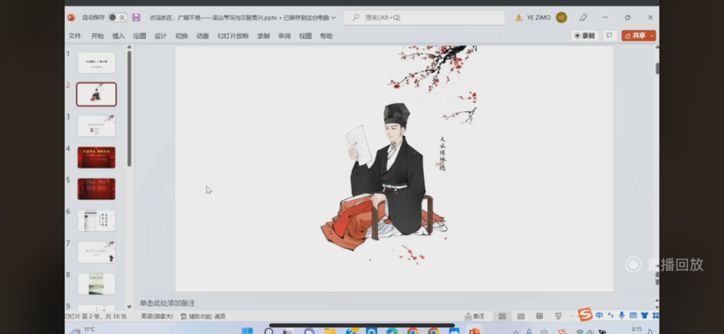Image resolution: width=724 pixels, height=334 pixels.
Task: Switch to the 绘图 tab
Action: coord(139,36)
